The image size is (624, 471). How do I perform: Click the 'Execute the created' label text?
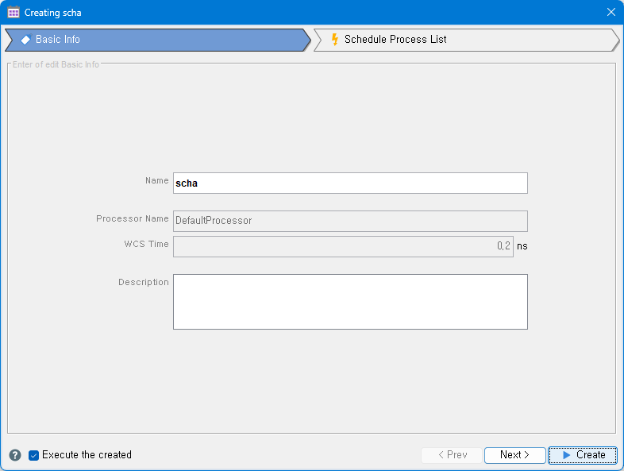[87, 455]
